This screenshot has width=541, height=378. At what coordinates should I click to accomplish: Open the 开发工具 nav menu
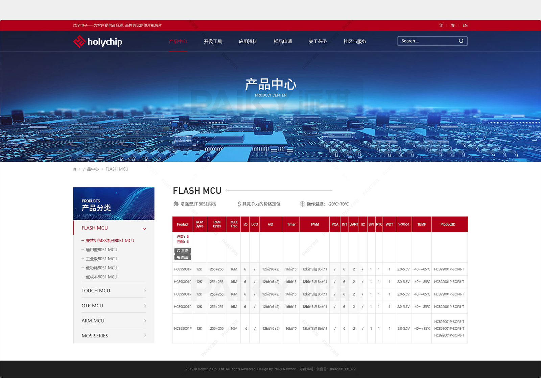pyautogui.click(x=213, y=41)
